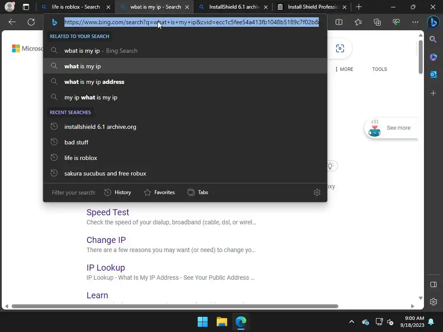Switch to 'life is roblox - Search' tab

click(75, 7)
